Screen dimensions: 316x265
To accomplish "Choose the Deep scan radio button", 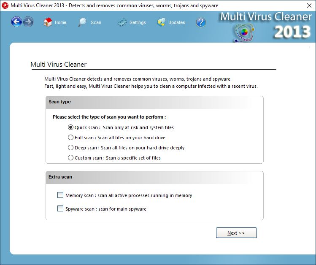I will click(70, 148).
